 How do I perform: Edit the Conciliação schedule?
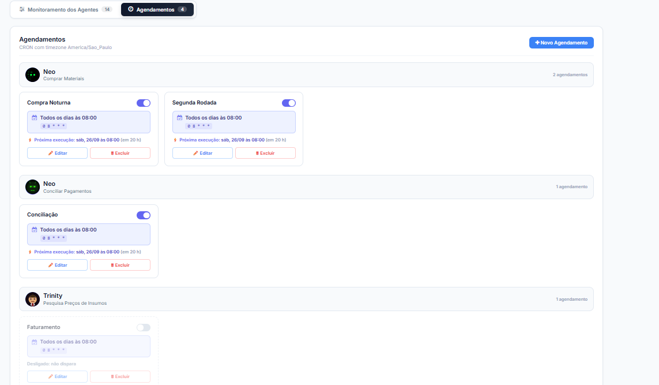[57, 265]
